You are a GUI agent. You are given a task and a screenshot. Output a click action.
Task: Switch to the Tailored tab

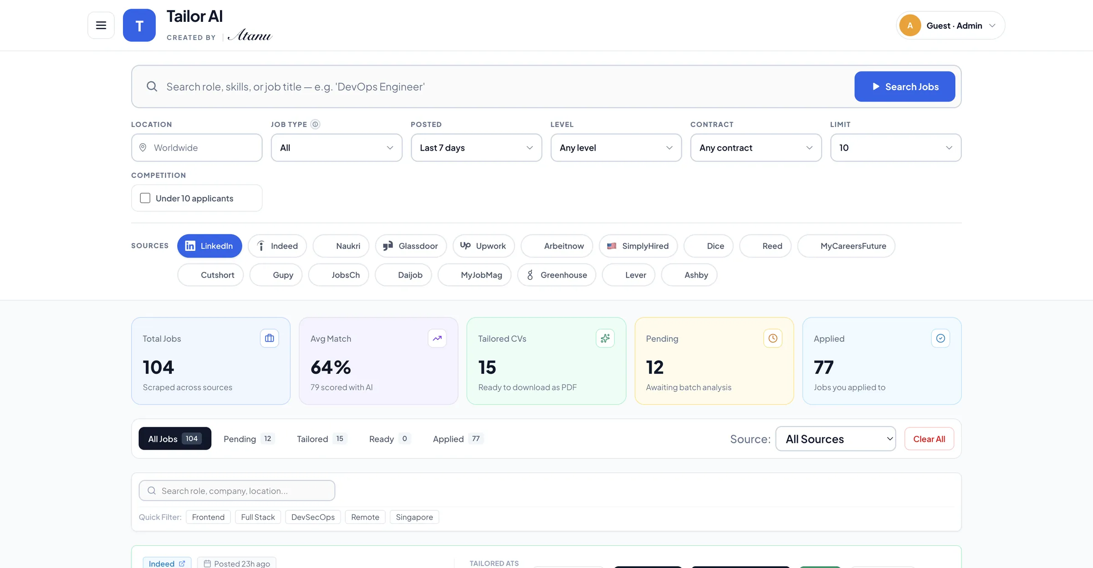click(x=322, y=439)
